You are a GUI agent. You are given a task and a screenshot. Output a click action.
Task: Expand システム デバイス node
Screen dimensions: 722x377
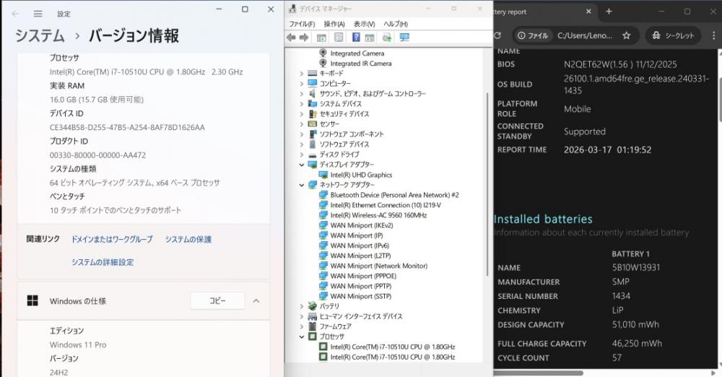click(x=302, y=104)
